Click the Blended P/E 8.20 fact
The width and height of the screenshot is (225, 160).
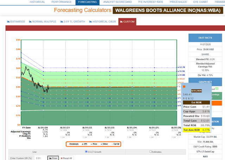[x=205, y=59]
